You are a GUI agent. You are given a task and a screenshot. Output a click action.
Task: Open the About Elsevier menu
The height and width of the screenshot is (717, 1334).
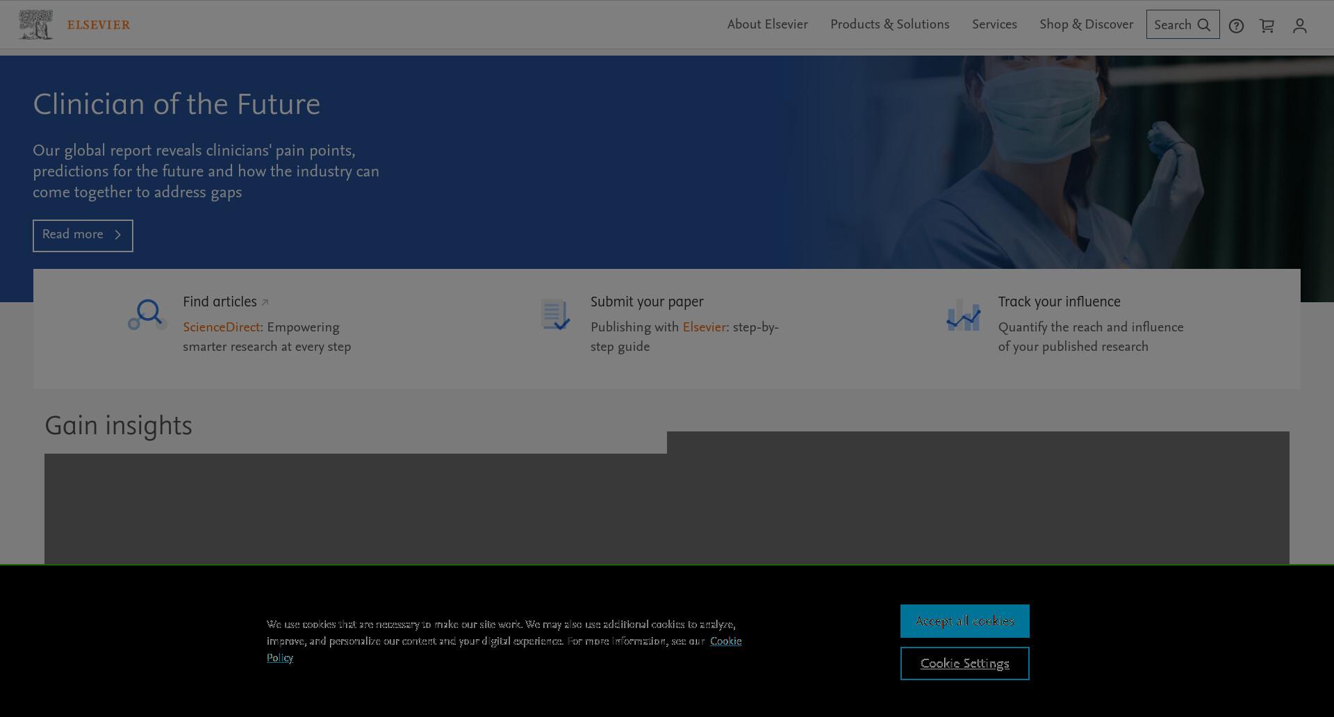point(768,24)
